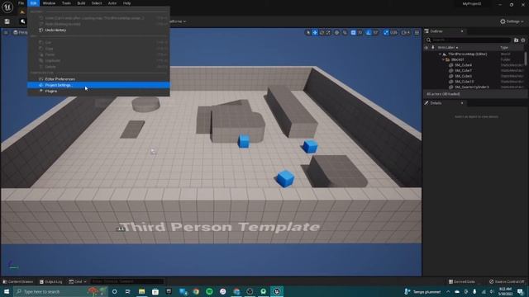Choose the Select mode cursor tool in viewport
Viewport: 529px width, 297px height.
[x=307, y=32]
